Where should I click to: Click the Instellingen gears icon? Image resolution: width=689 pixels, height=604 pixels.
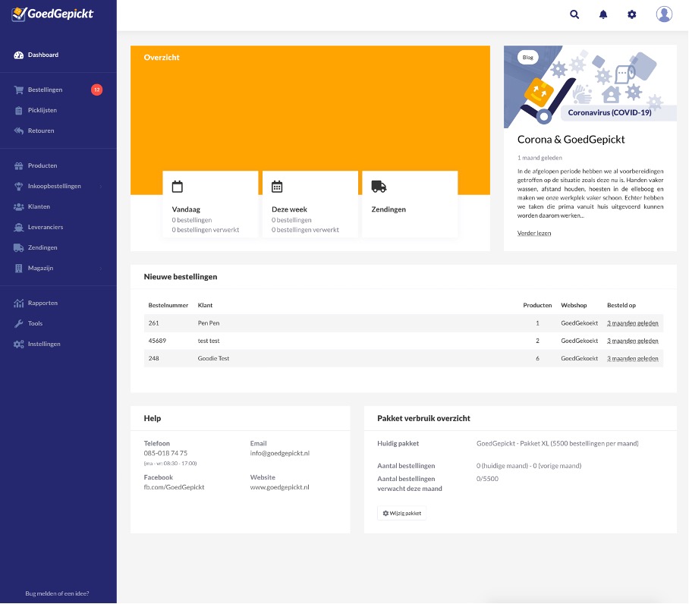pos(18,344)
